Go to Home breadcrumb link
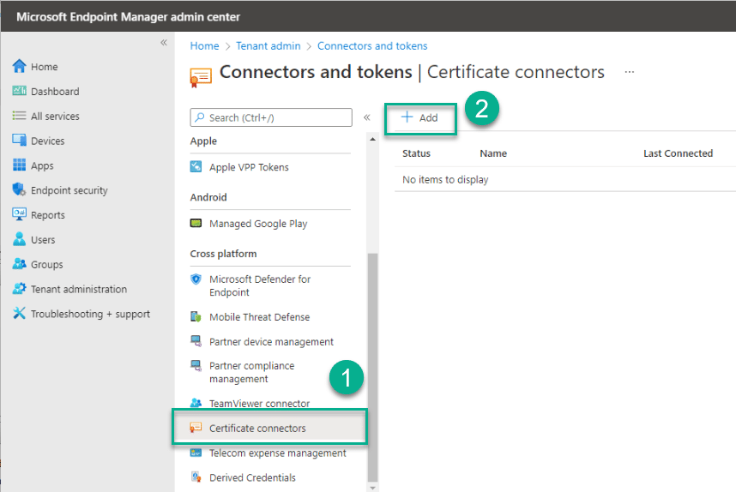 tap(204, 46)
